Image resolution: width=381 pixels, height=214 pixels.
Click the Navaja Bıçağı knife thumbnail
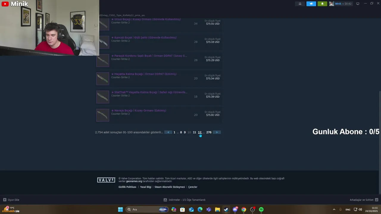103,115
